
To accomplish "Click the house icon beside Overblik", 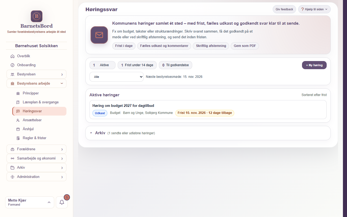I will click(12, 56).
